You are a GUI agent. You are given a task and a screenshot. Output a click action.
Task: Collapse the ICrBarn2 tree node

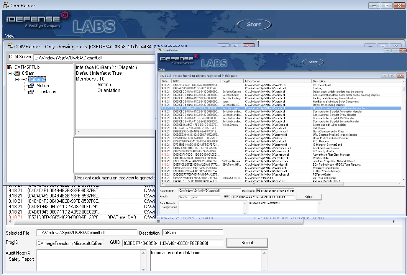pos(17,79)
